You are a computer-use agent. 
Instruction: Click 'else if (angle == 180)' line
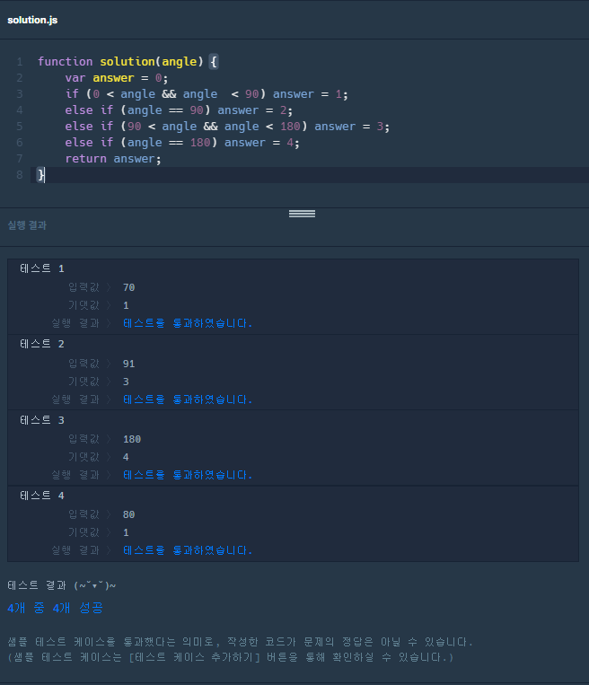[x=182, y=143]
